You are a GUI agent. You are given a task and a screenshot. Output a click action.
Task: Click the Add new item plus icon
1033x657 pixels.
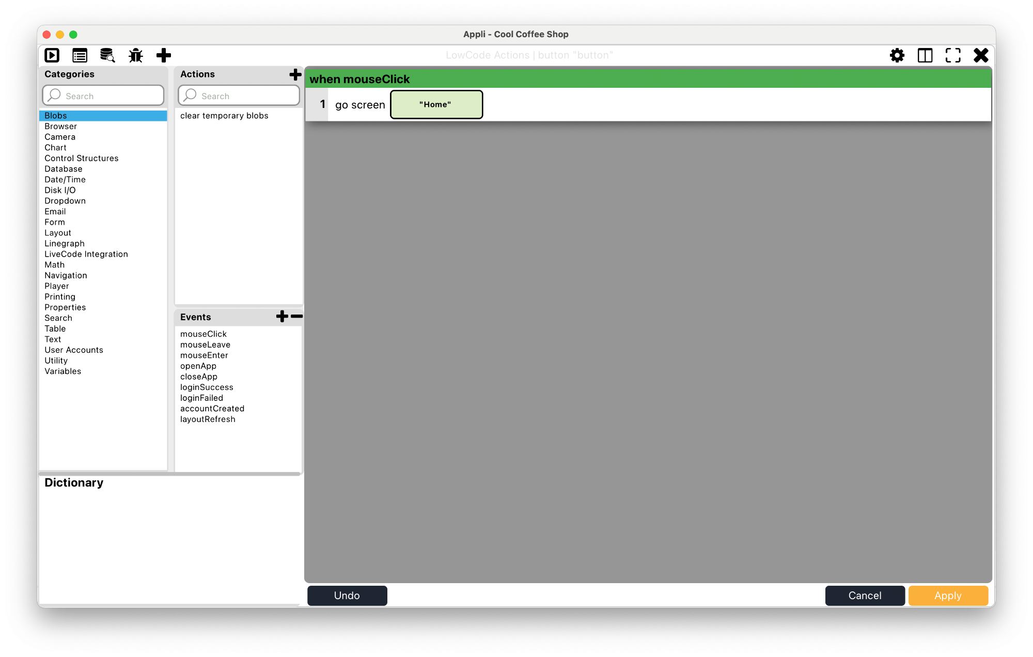163,55
